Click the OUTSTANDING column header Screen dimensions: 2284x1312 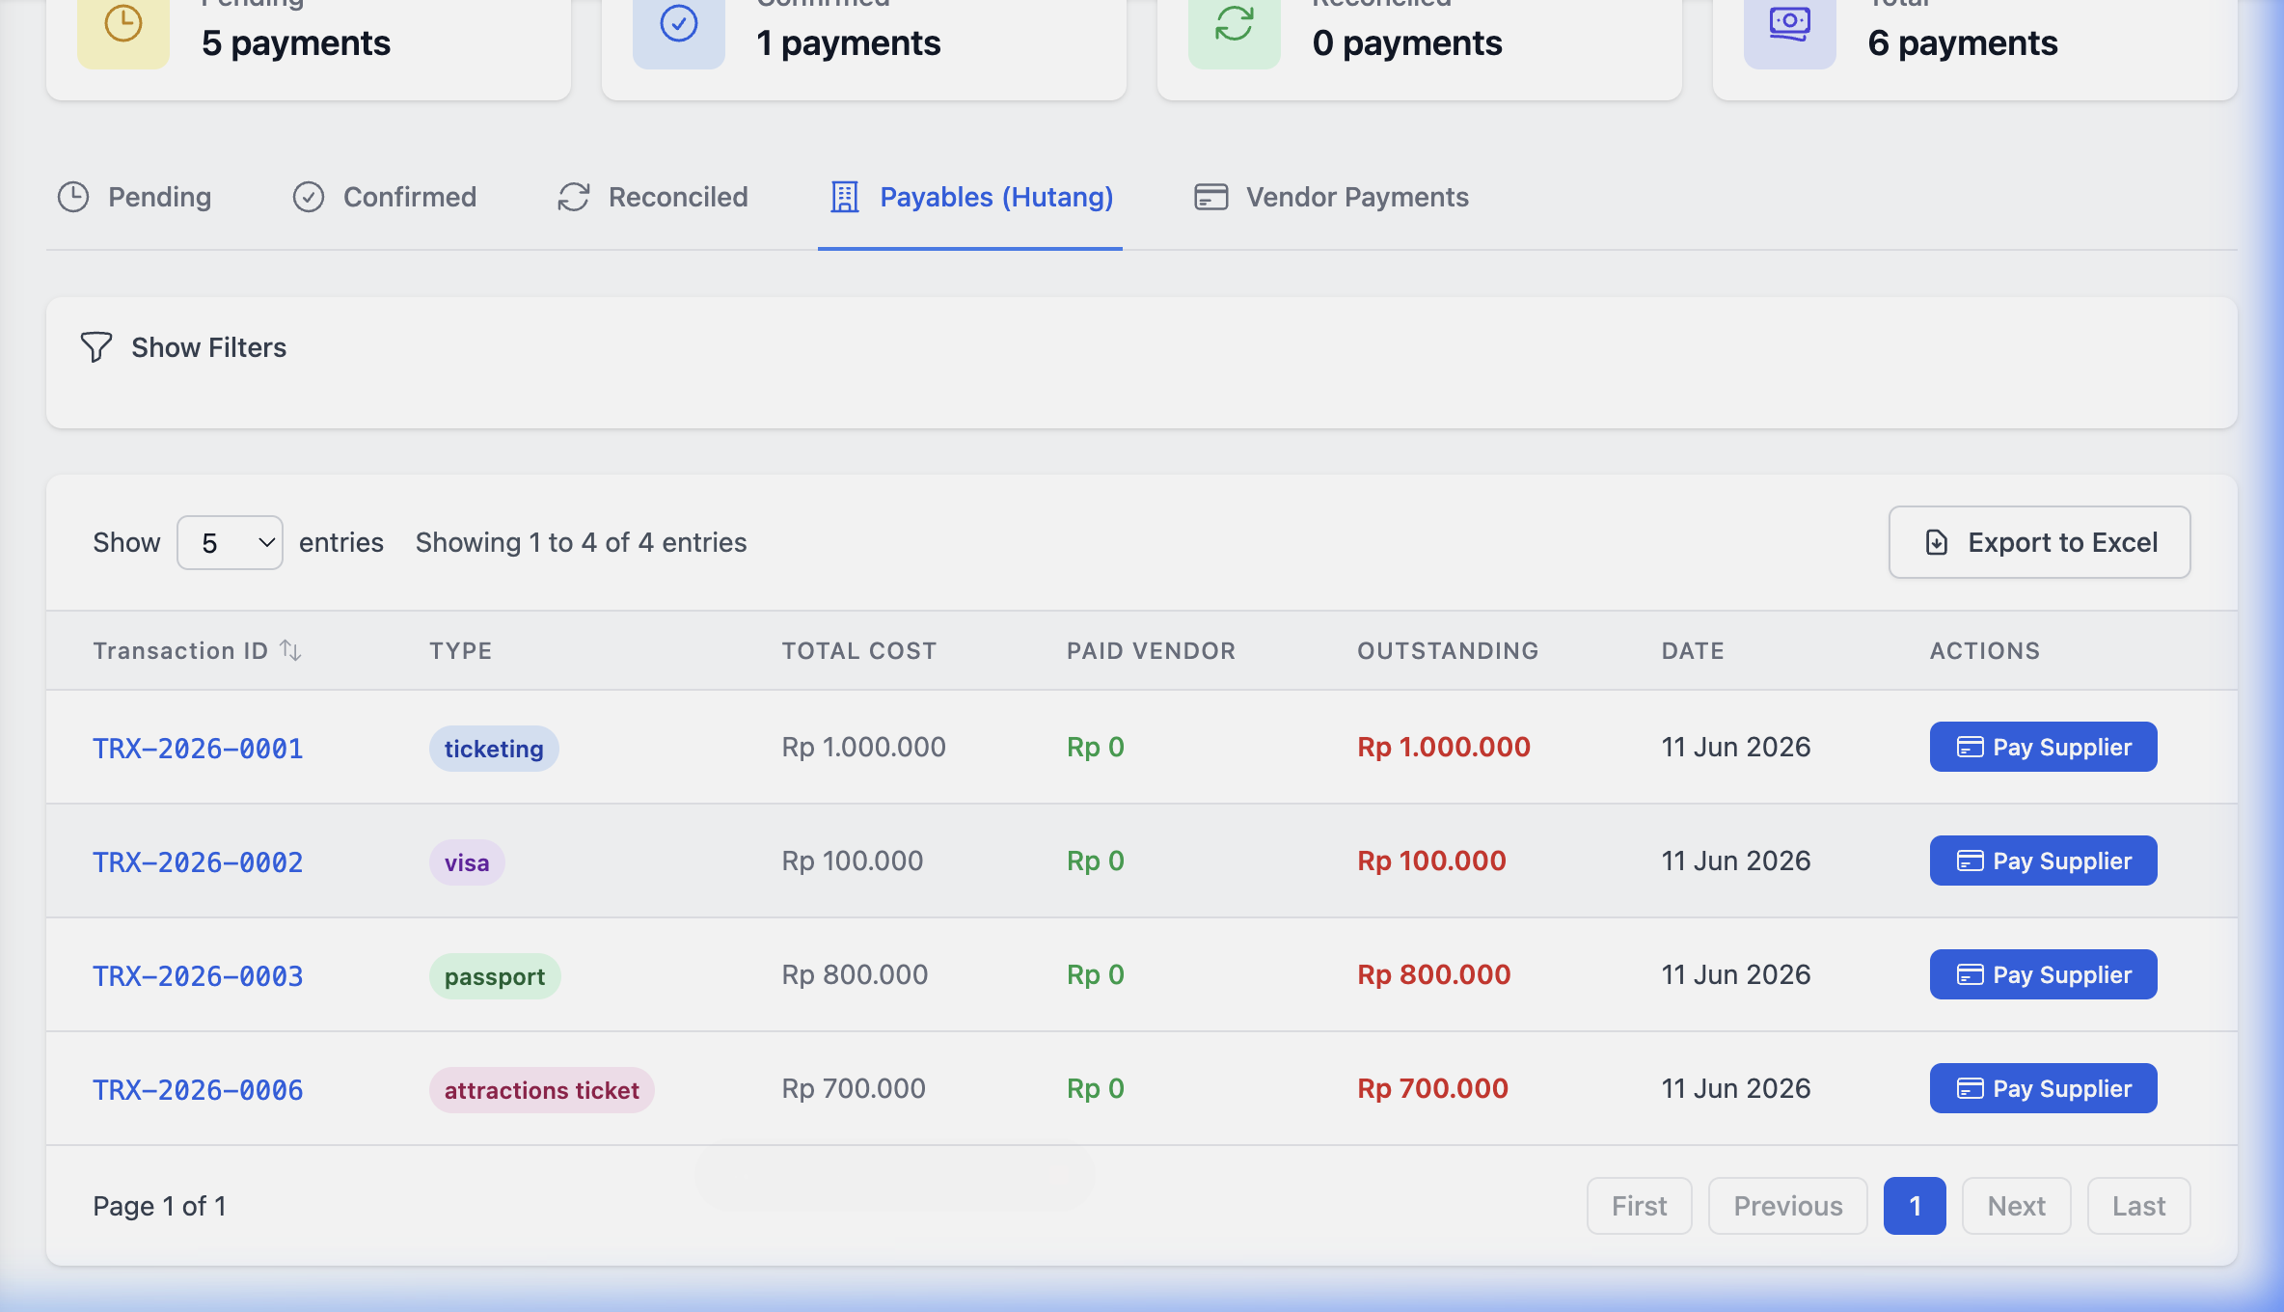(1448, 650)
